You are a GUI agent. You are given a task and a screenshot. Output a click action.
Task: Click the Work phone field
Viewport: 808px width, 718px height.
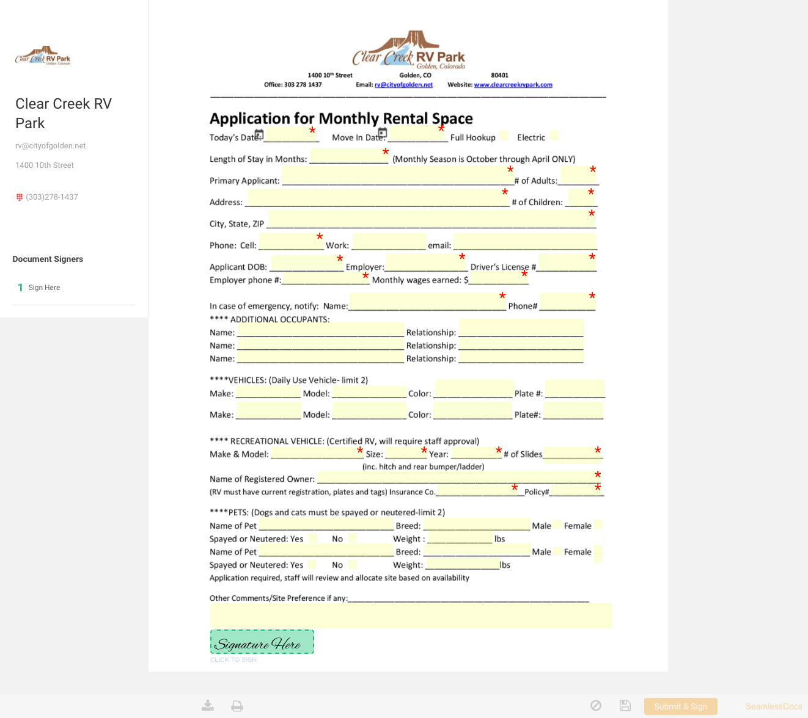click(389, 241)
